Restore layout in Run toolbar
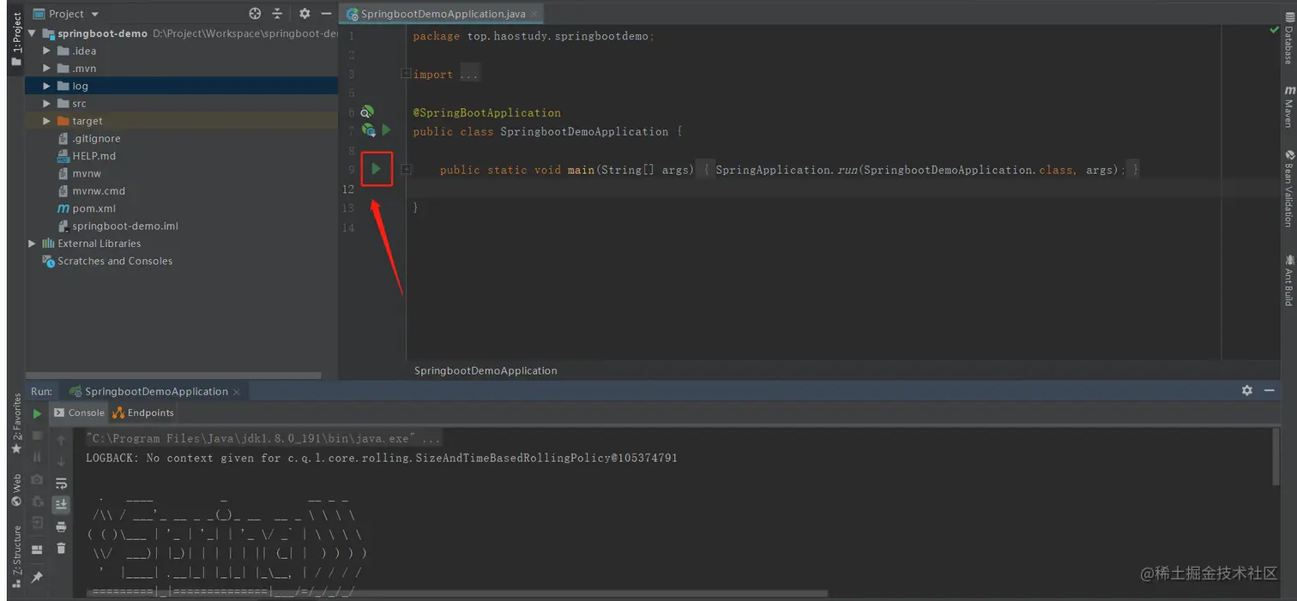1297x601 pixels. click(x=37, y=549)
